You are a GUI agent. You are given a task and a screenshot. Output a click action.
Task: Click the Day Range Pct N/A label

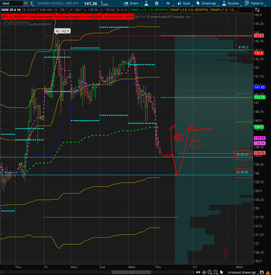(x=78, y=17)
